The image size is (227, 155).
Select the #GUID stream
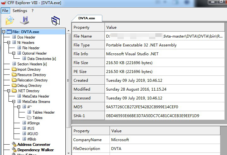33,134
